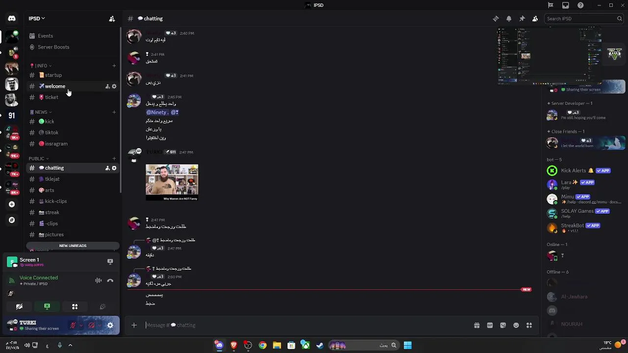Show pinned messages
Image resolution: width=628 pixels, height=353 pixels.
[x=522, y=19]
